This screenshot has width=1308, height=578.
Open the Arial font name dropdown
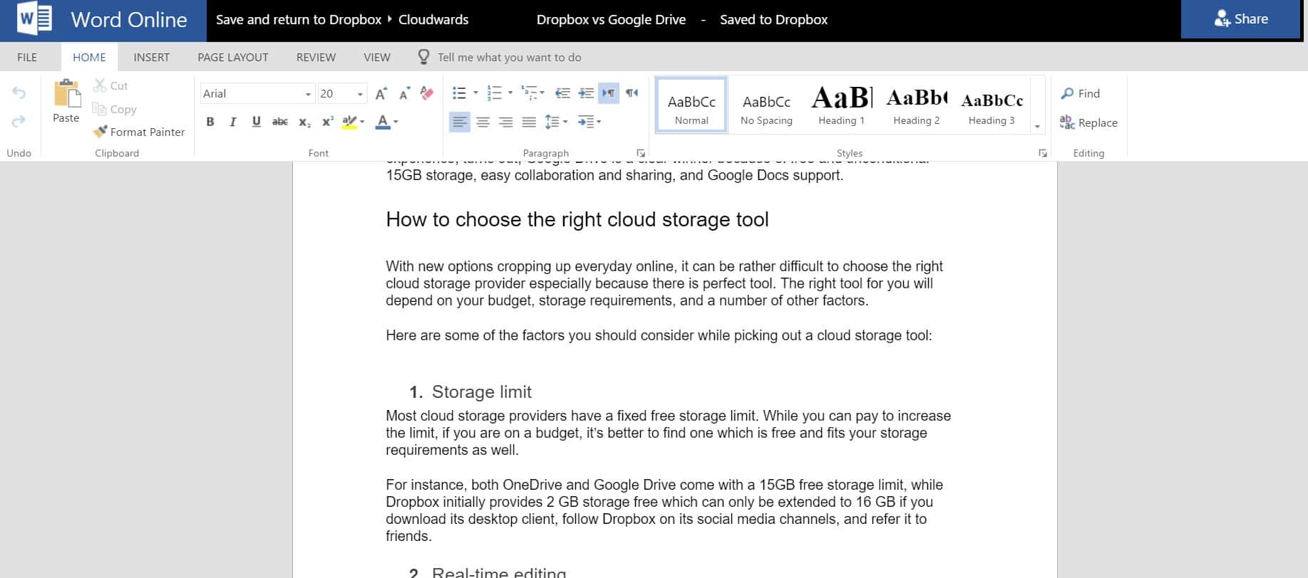pos(308,94)
